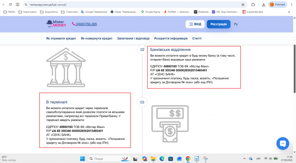This screenshot has height=163, width=296.
Task: Open the Користувачі bookmark folder
Action: (28, 12)
